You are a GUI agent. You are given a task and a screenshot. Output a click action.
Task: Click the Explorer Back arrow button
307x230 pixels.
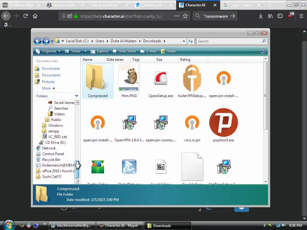[x=37, y=41]
